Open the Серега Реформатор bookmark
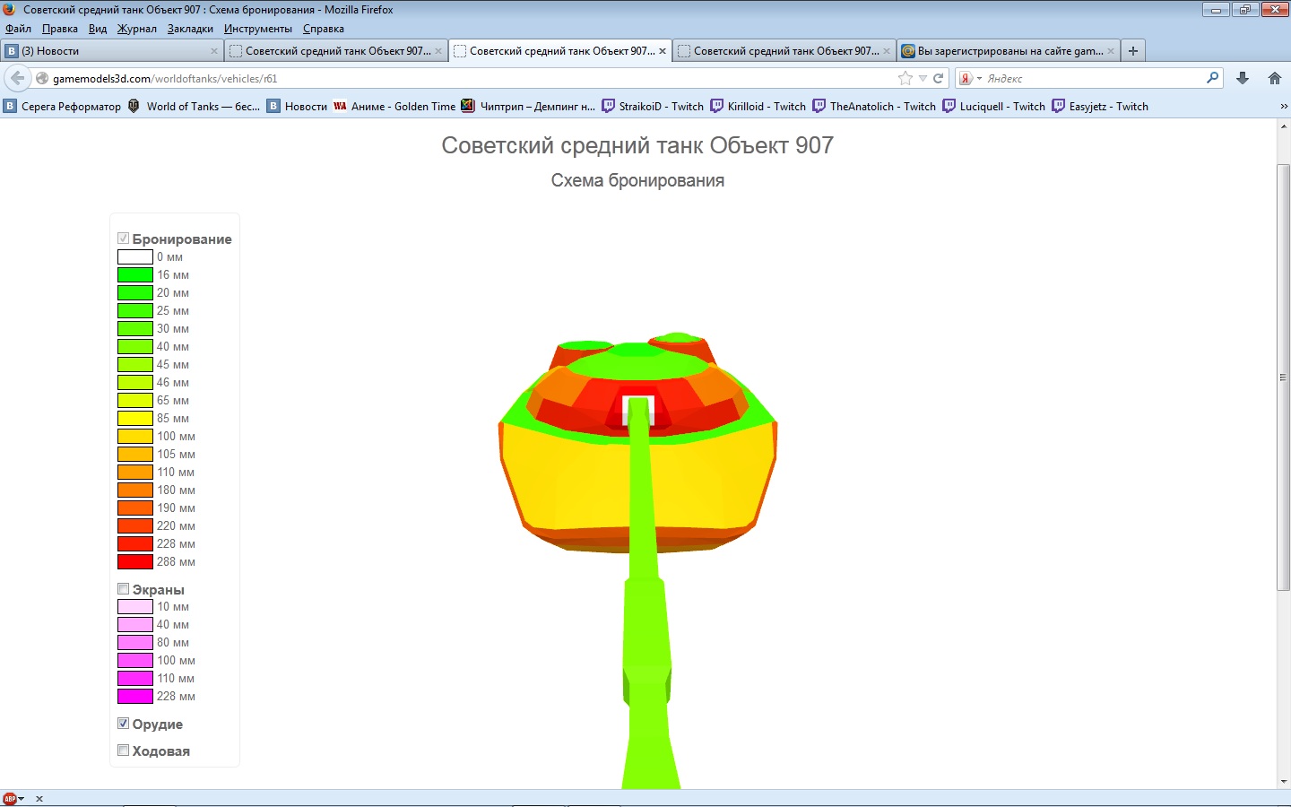Screen dimensions: 1291x807 63,106
